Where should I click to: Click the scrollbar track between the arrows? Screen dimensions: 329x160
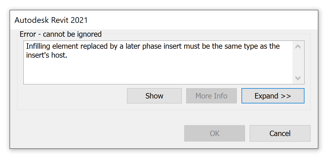click(298, 63)
